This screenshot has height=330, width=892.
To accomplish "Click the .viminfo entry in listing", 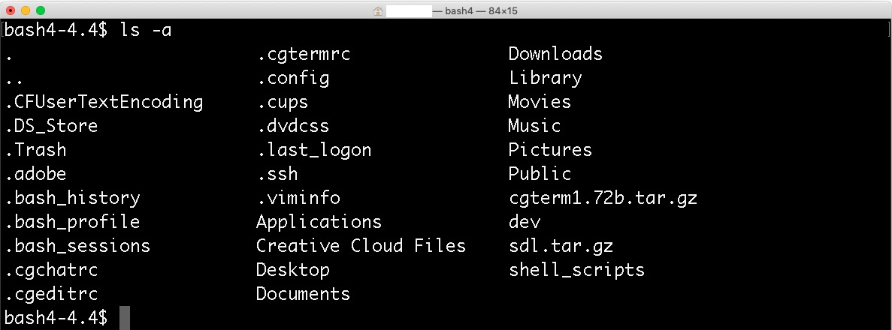I will point(298,198).
